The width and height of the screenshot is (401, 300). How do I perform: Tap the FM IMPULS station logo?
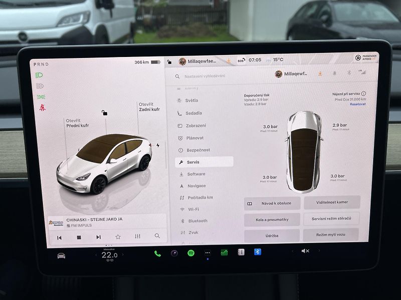[56, 222]
